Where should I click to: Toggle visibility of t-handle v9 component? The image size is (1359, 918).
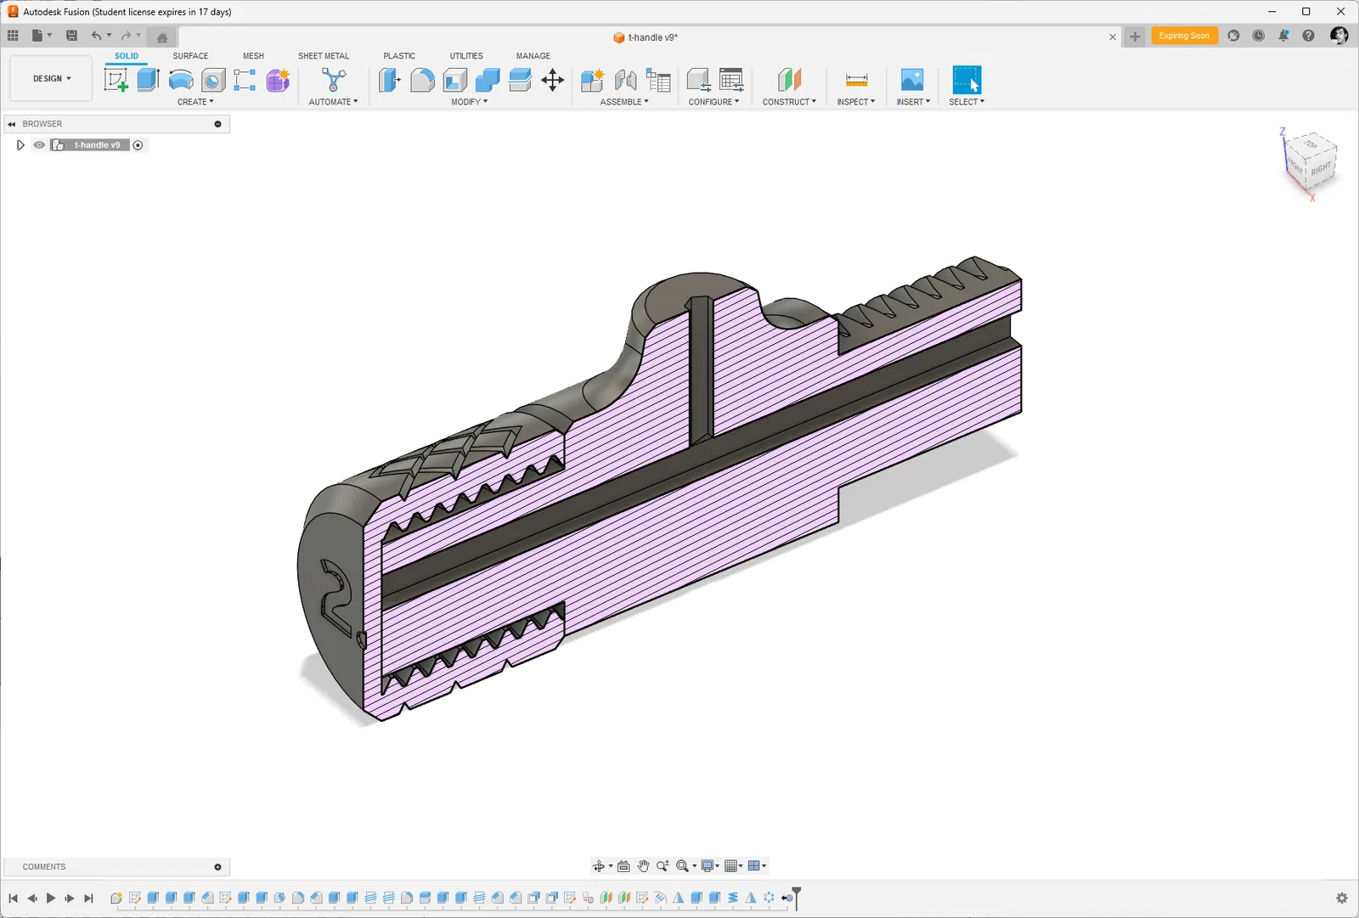pos(39,145)
